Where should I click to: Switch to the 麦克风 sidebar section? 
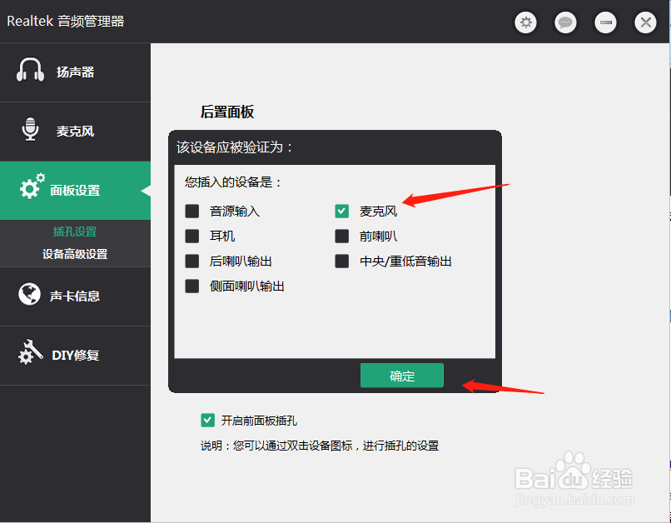[75, 132]
